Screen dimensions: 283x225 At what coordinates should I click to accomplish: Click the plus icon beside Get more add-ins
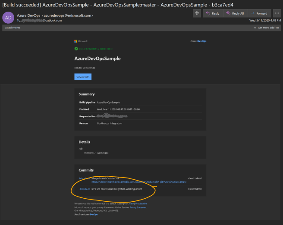(x=255, y=28)
